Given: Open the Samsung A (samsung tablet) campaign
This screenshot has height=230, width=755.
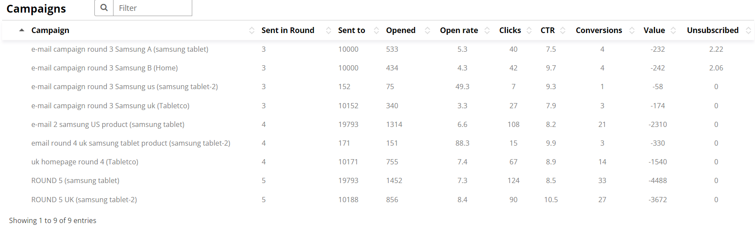Looking at the screenshot, I should tap(120, 49).
